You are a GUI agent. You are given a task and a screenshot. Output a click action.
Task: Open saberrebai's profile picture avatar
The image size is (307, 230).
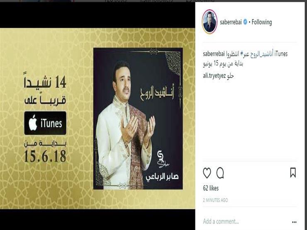coord(210,22)
